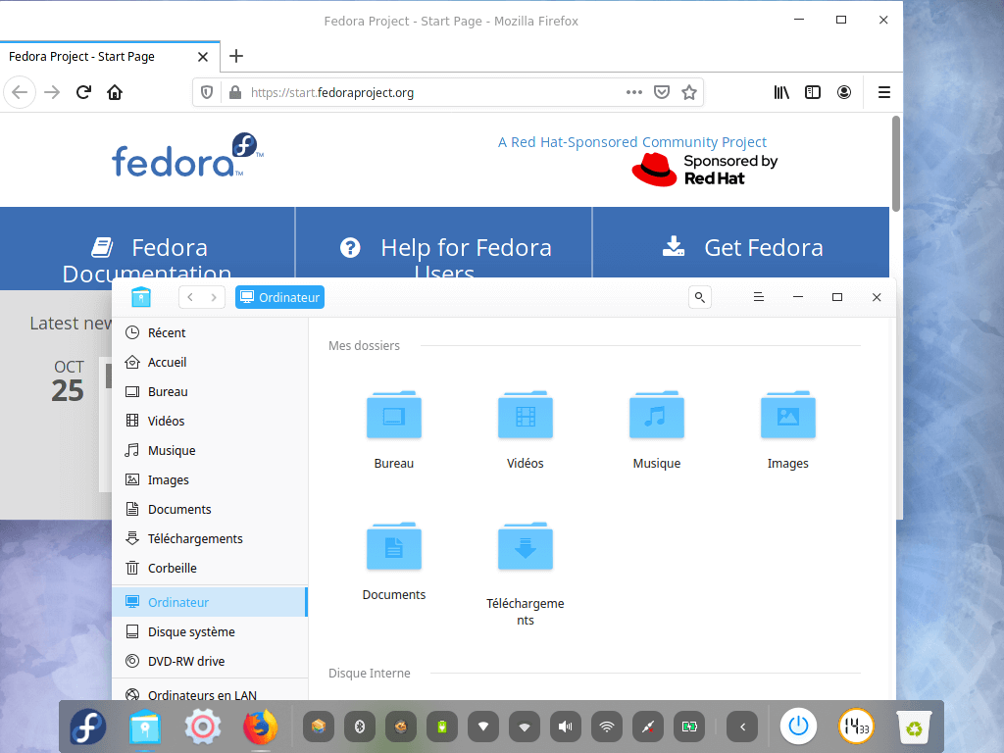Select DVD-RW drive in sidebar
1004x753 pixels.
(x=210, y=662)
